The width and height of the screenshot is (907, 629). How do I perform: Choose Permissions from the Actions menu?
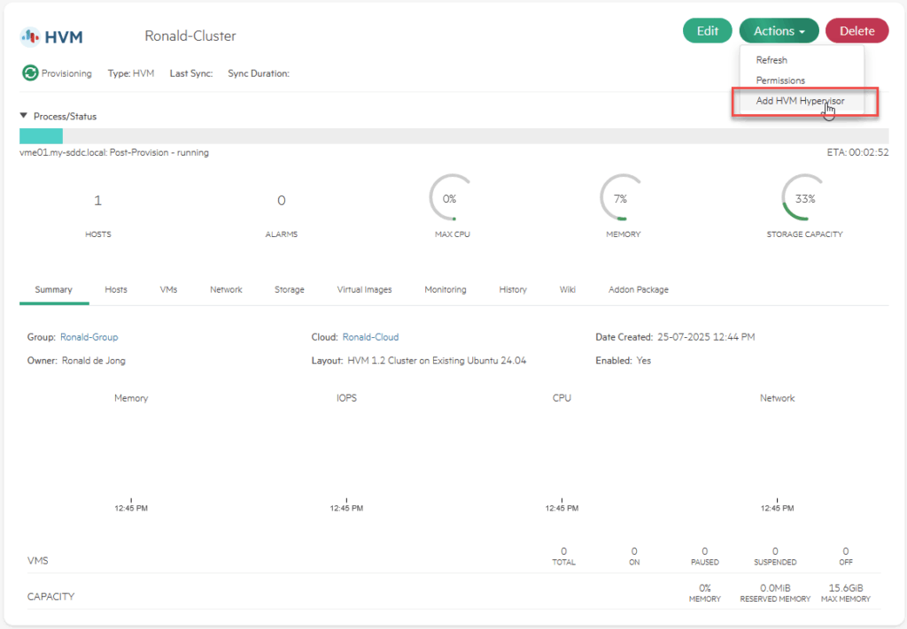(780, 81)
